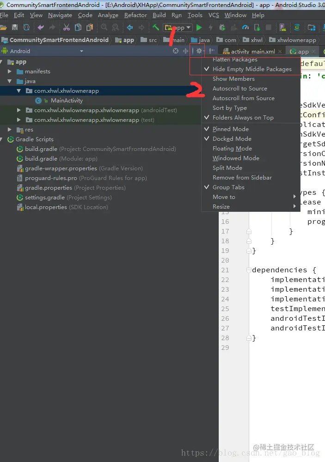Click the Sync Project with Gradle icon
This screenshot has width=325, height=462.
(297, 27)
